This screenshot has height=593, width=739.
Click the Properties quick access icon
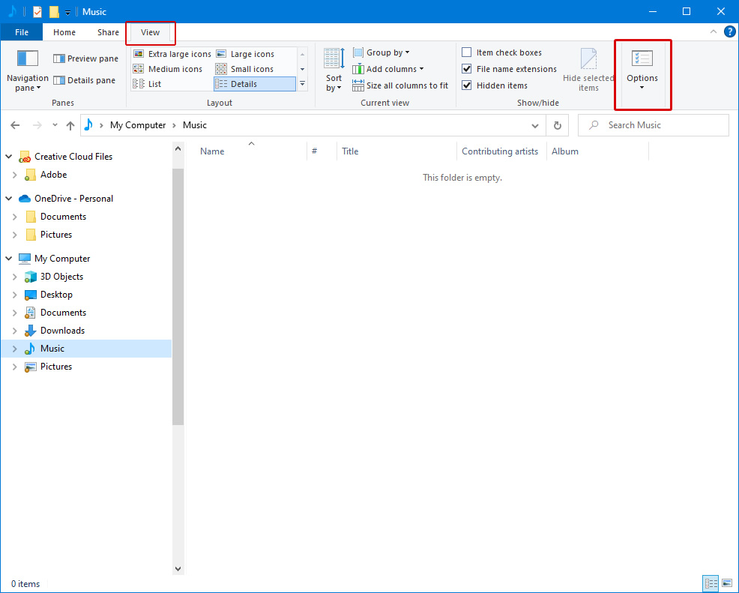pyautogui.click(x=37, y=12)
